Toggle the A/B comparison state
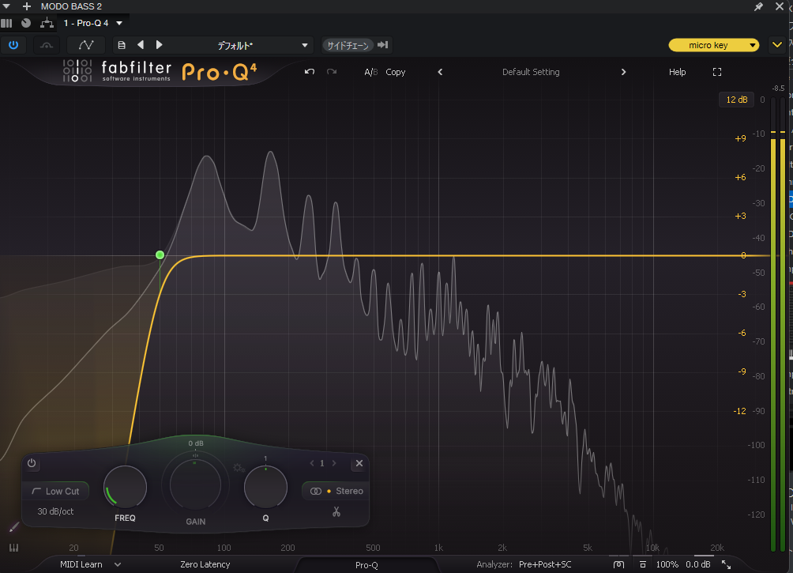Image resolution: width=793 pixels, height=573 pixels. 370,72
